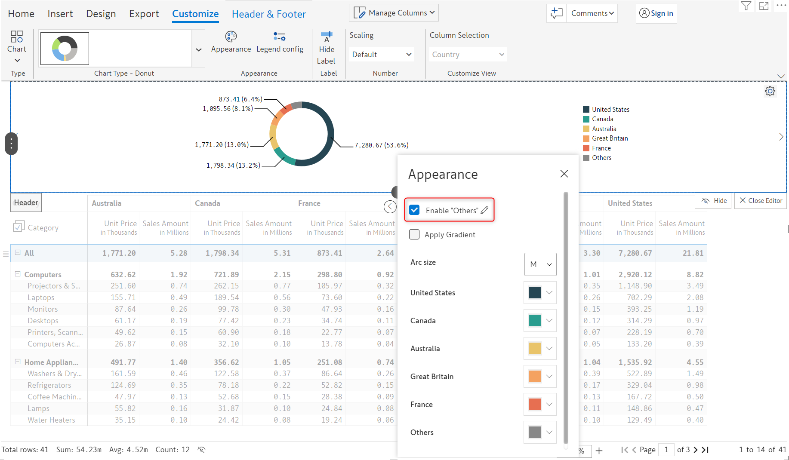
Task: Uncheck the Enable "Others" checkbox
Action: (x=414, y=210)
